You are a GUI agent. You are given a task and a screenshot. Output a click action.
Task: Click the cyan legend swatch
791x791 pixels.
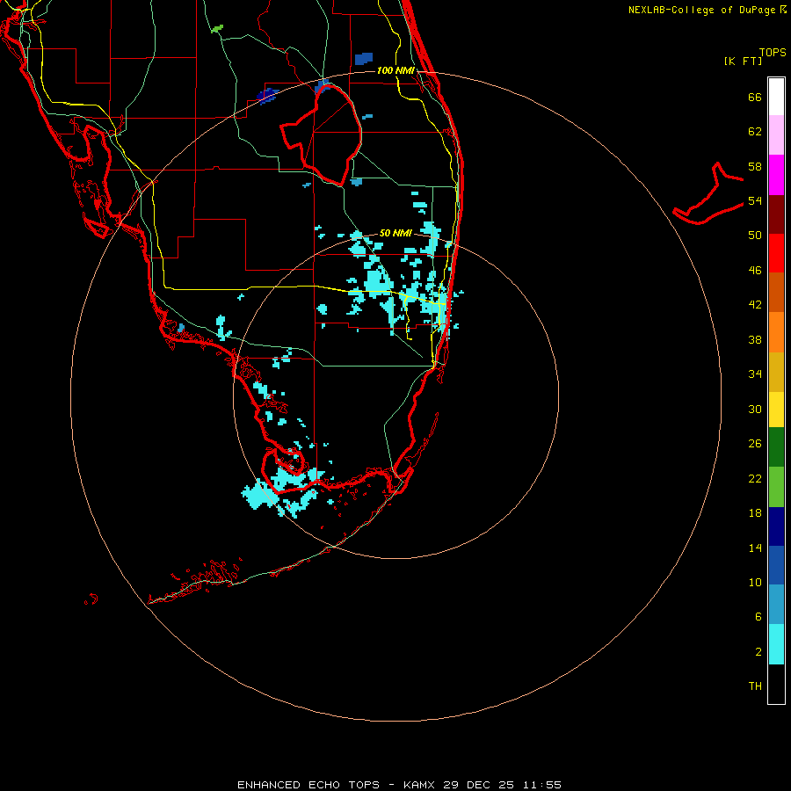click(776, 644)
